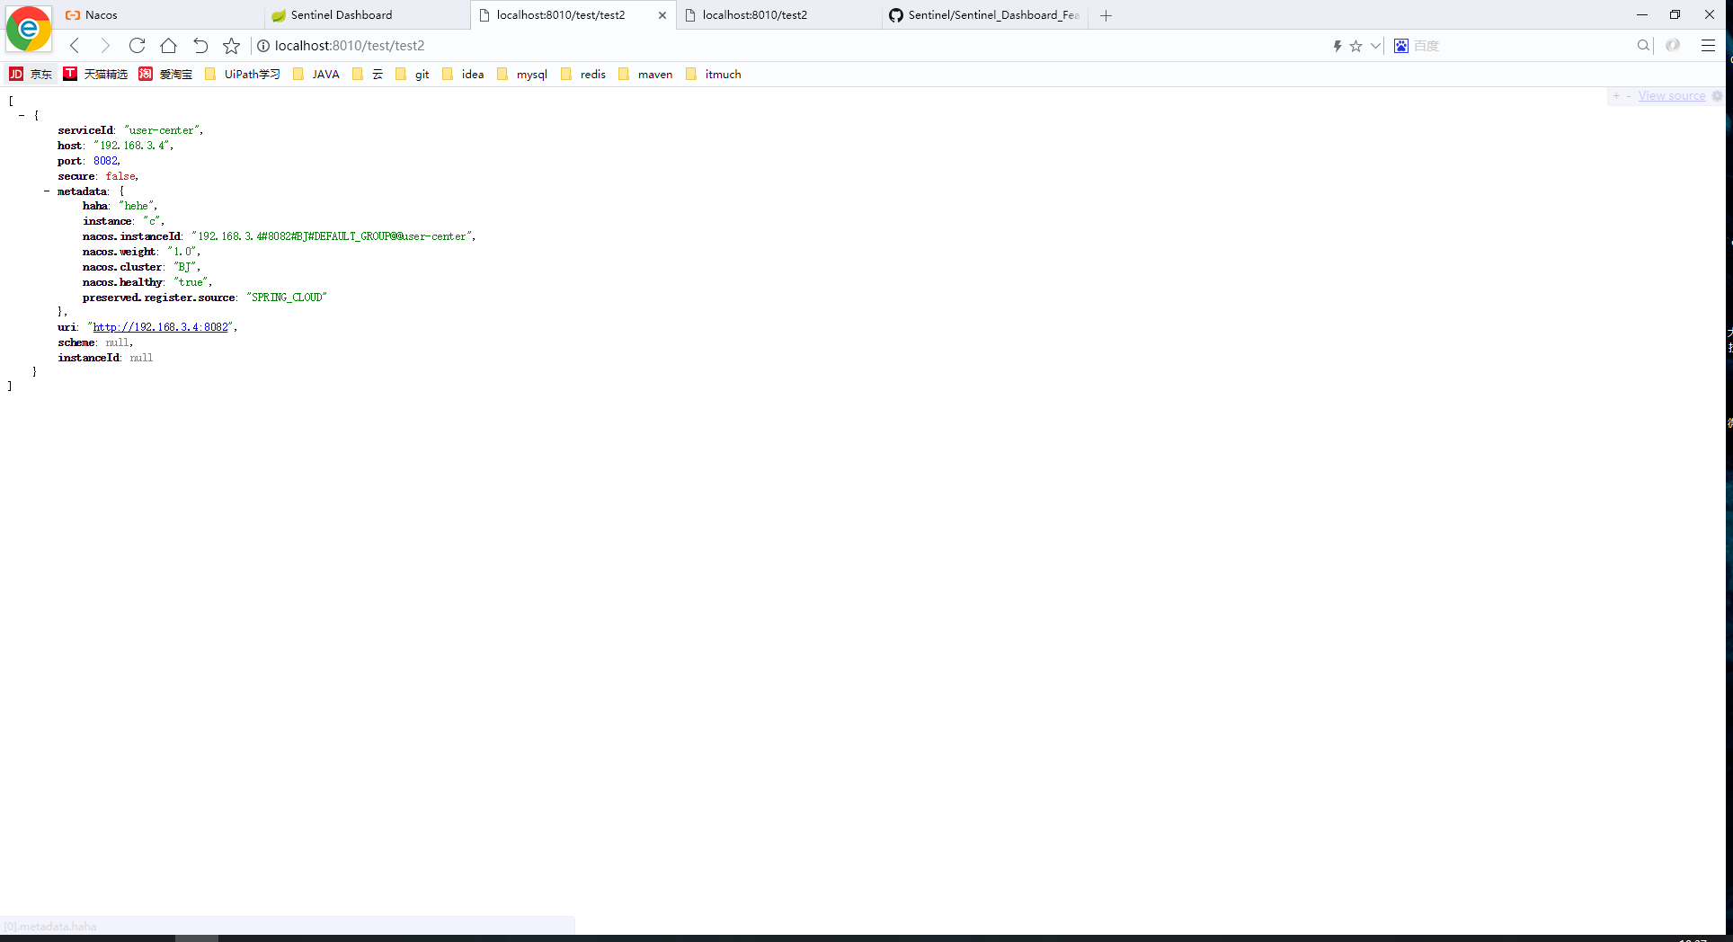Image resolution: width=1733 pixels, height=942 pixels.
Task: Click the grey extension icon beside the search box
Action: (1673, 46)
